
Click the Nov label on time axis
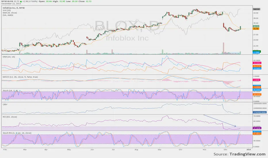point(204,150)
